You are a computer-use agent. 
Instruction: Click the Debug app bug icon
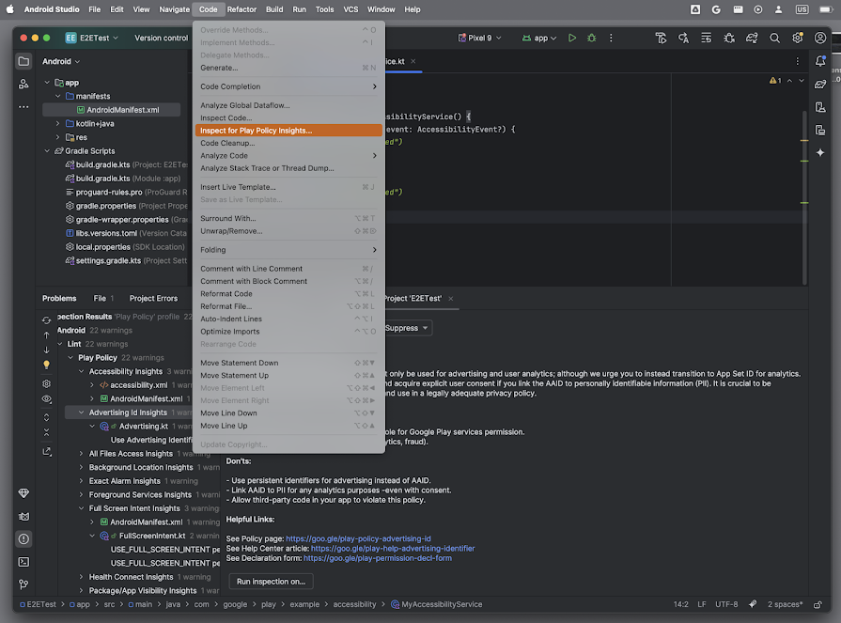[592, 39]
